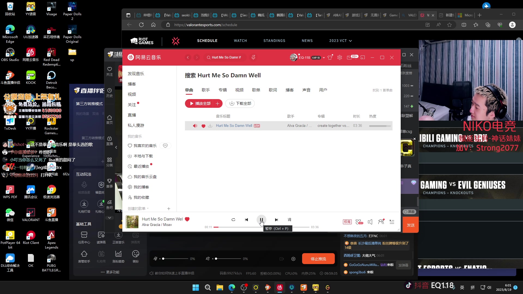Open 任务中心 in 基础工具

pyautogui.click(x=84, y=237)
